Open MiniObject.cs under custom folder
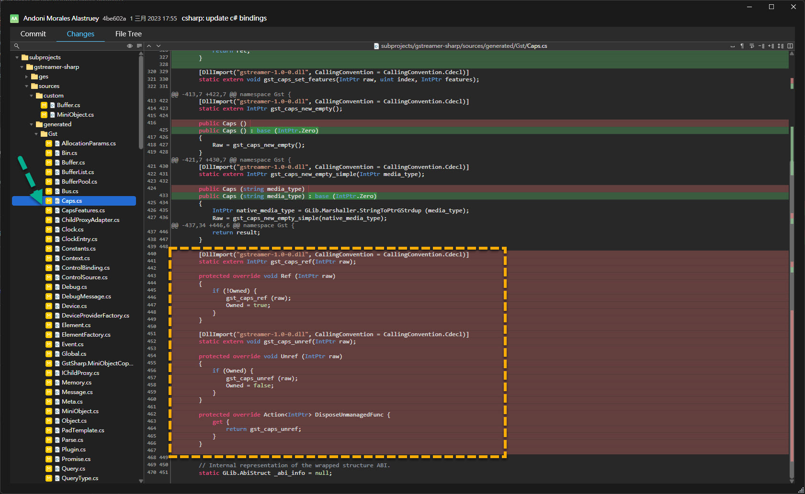Screen dimensions: 805x494 coord(75,115)
